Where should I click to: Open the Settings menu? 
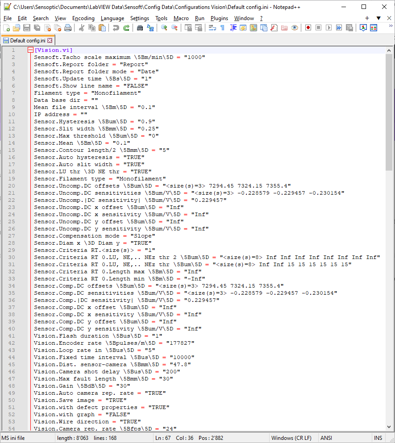tap(140, 18)
